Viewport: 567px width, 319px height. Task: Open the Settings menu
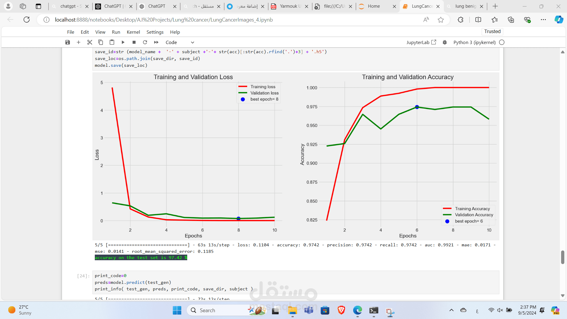[155, 32]
